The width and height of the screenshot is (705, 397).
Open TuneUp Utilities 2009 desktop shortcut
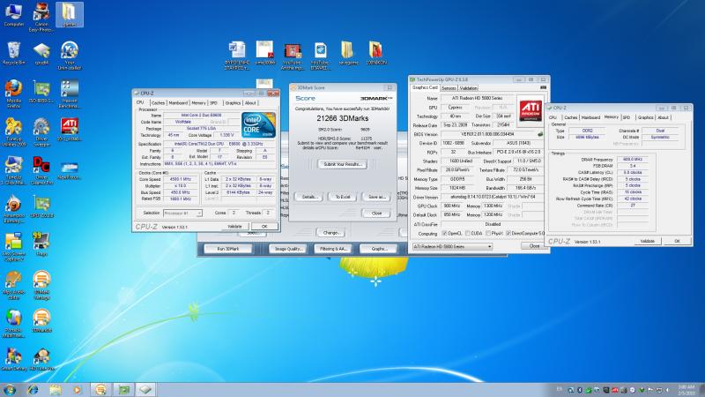[13, 132]
